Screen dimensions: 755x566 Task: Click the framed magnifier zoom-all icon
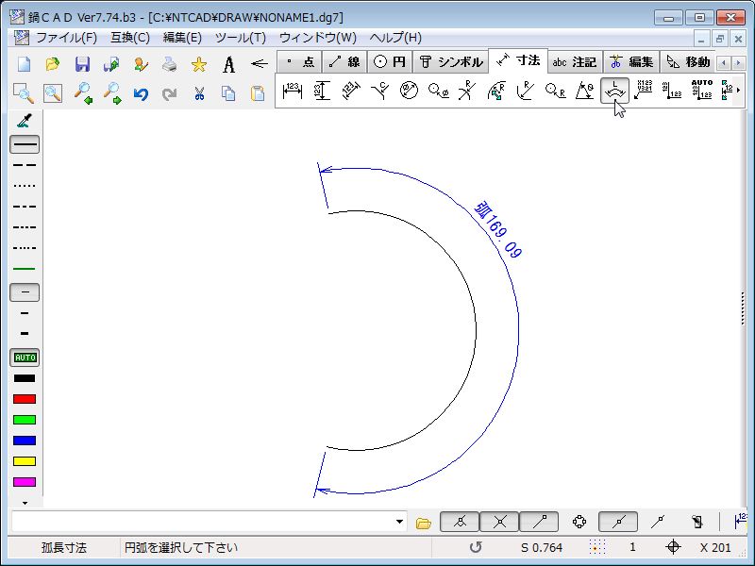[53, 92]
